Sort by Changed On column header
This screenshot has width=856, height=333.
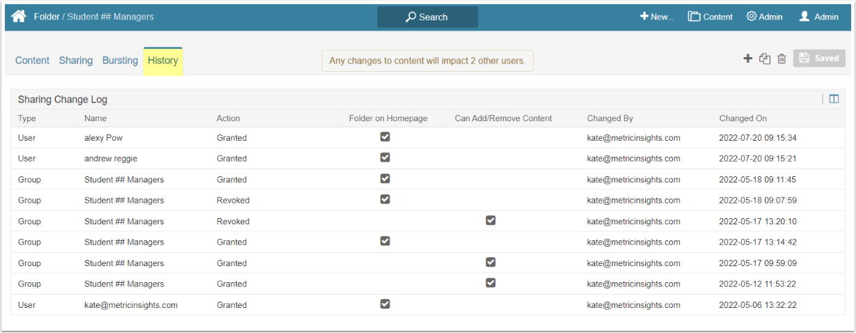click(743, 118)
